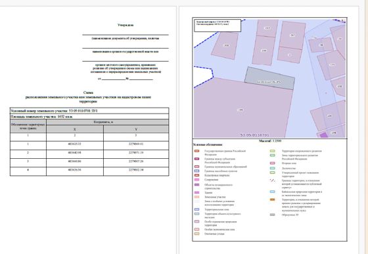Image resolution: width=368 pixels, height=254 pixels.
Task: Click the "Земельные участки" legend swatch
Action: (197, 197)
